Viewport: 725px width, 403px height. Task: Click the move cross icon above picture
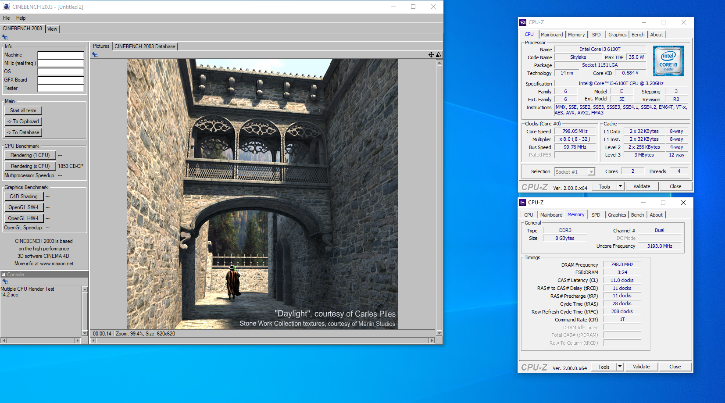(432, 54)
